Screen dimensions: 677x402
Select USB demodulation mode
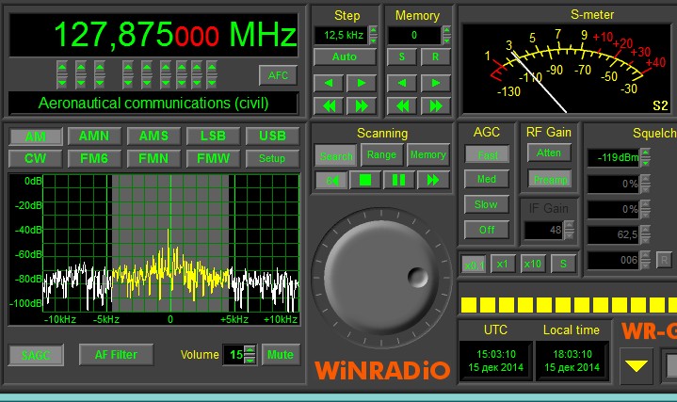pyautogui.click(x=272, y=137)
